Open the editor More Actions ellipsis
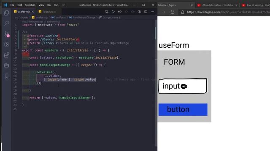The width and height of the screenshot is (270, 151). 152,12
